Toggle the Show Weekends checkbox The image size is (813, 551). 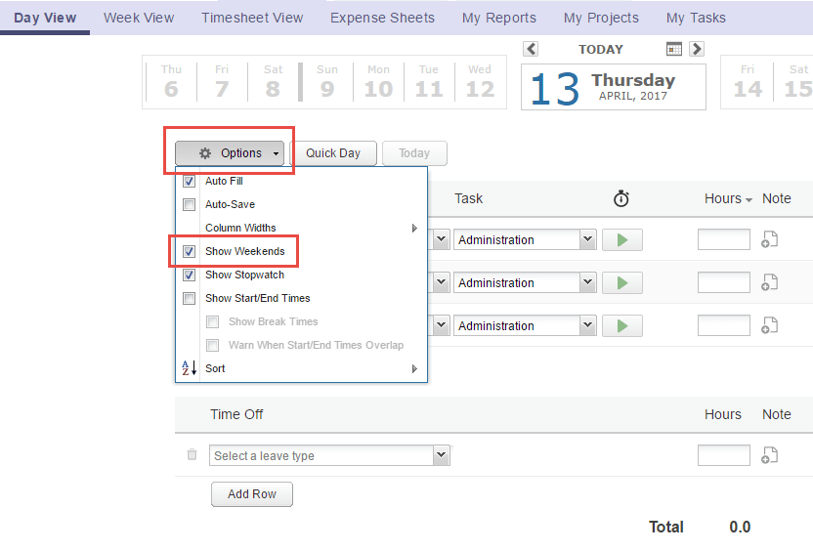pos(190,252)
